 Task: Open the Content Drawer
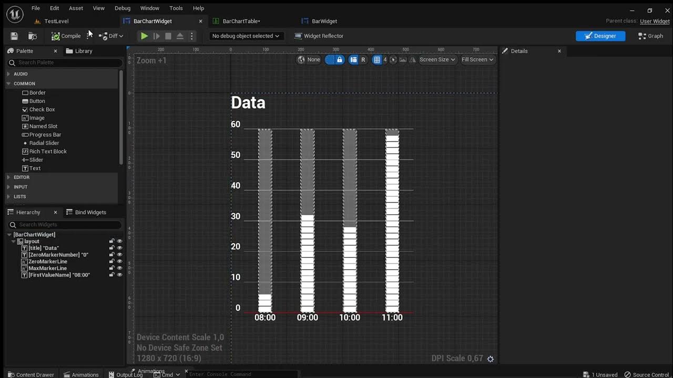[x=30, y=374]
